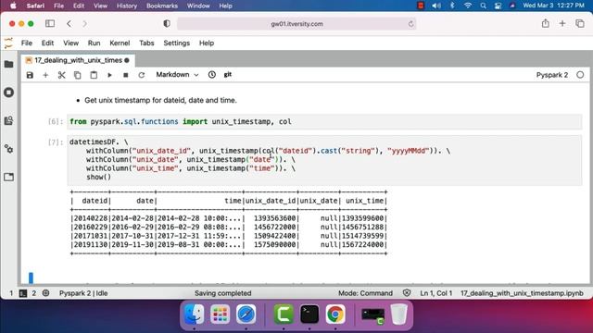The width and height of the screenshot is (593, 333).
Task: Show Safari tab overview
Action: tap(580, 23)
